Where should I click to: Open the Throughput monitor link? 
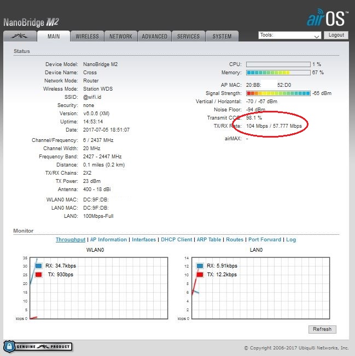coord(71,240)
